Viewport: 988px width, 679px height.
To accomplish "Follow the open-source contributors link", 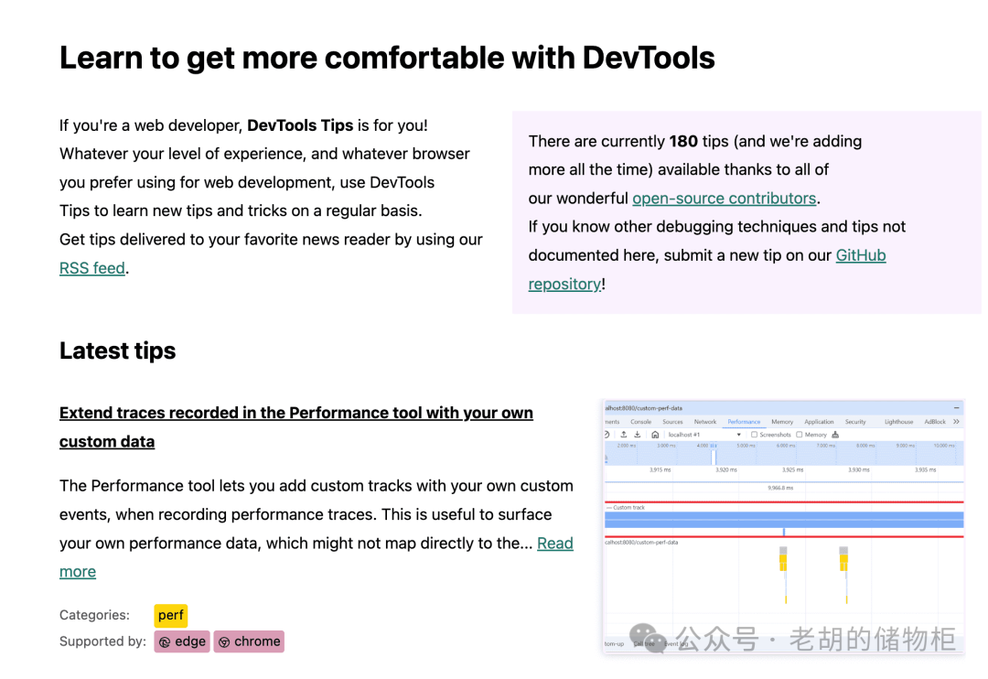I will point(724,198).
